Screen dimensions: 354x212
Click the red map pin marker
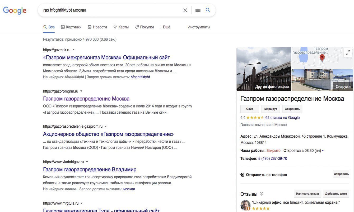pos(322,58)
